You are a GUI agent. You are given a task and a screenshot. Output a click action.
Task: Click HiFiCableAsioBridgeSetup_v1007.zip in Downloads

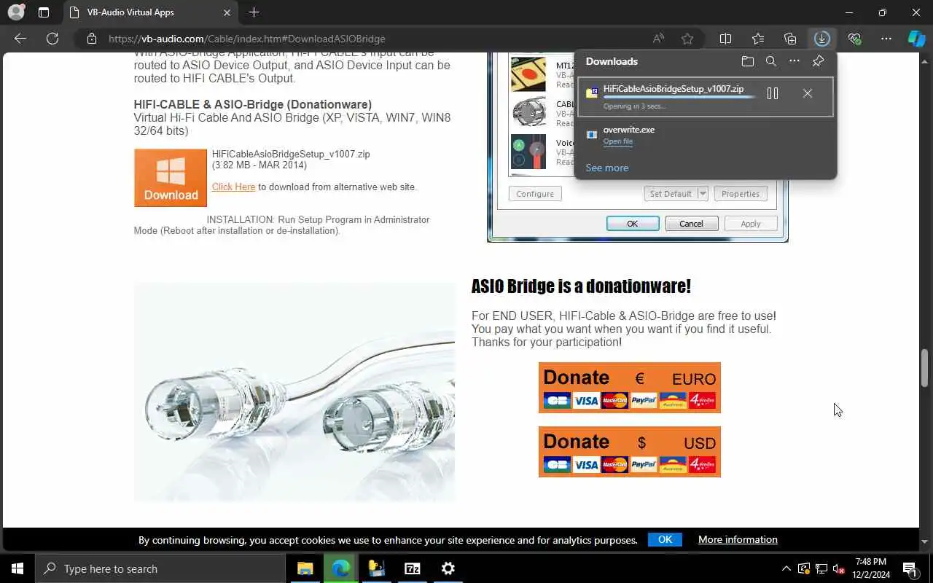pyautogui.click(x=674, y=89)
